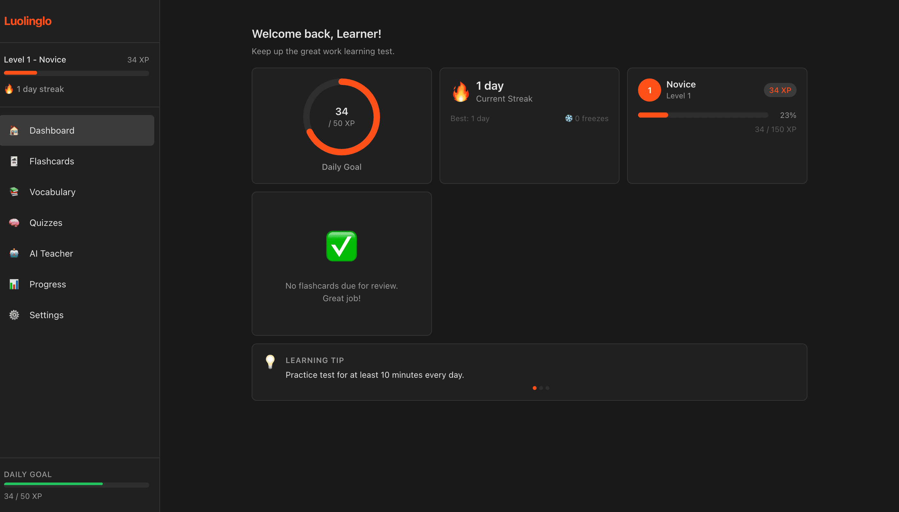899x512 pixels.
Task: Click the learning tip lightbulb icon
Action: click(270, 361)
